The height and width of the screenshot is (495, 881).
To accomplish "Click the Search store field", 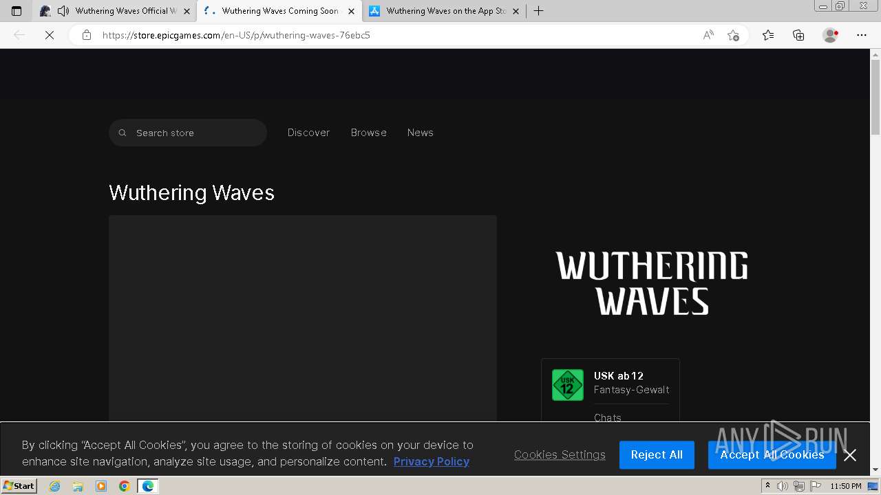I will [x=188, y=133].
